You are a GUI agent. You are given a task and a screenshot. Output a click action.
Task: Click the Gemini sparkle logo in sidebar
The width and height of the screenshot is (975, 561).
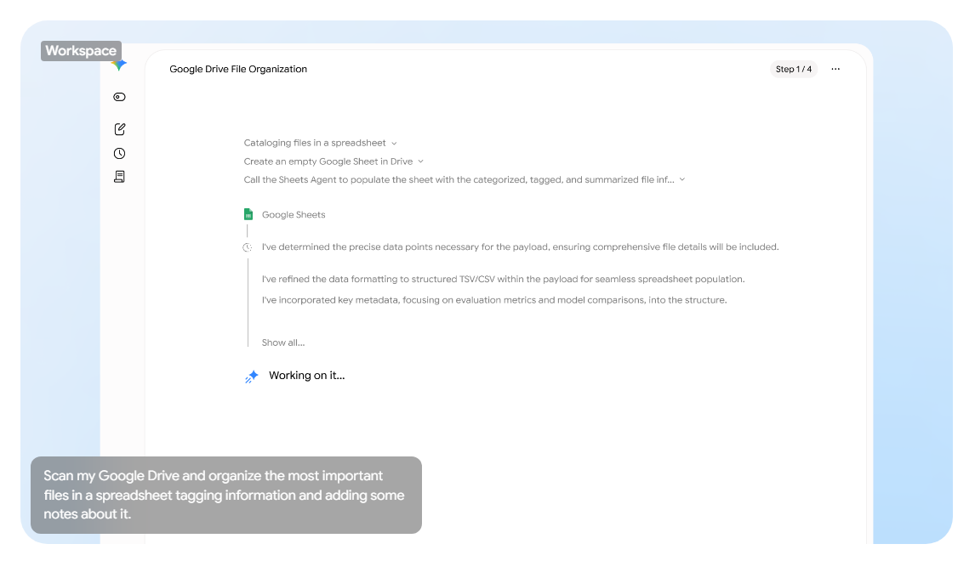click(120, 65)
